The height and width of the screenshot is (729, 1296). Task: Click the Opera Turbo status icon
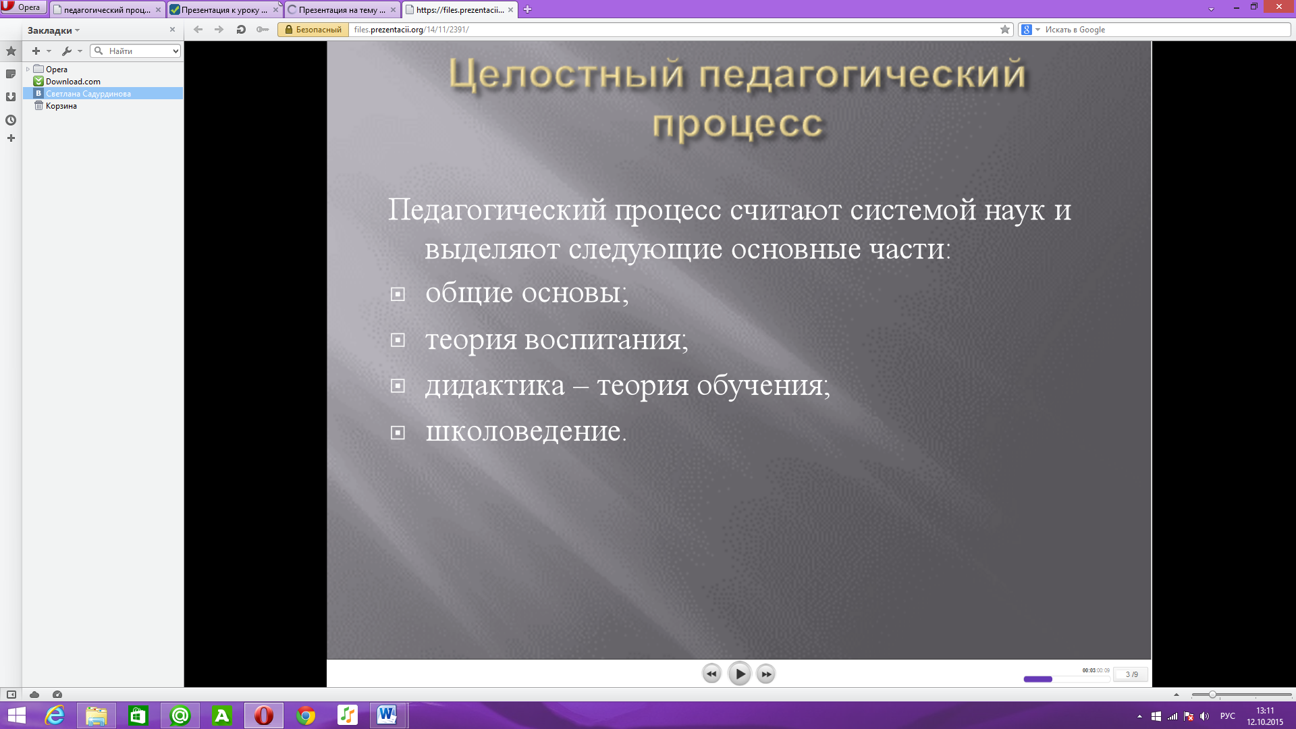click(57, 695)
